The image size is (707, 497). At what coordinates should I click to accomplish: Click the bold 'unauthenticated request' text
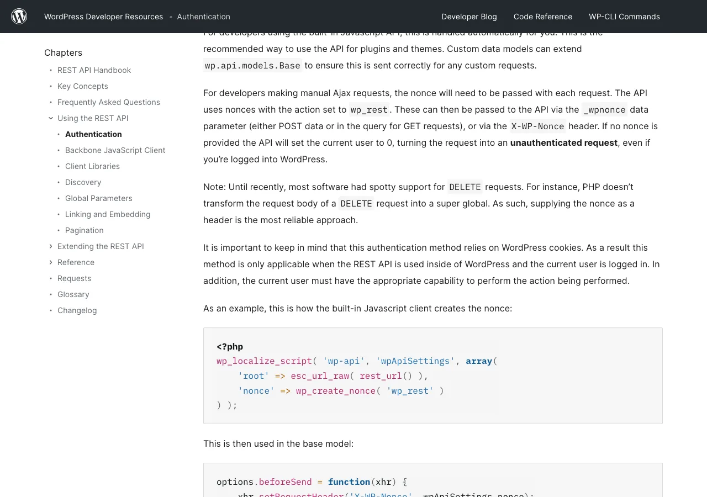[x=563, y=142]
